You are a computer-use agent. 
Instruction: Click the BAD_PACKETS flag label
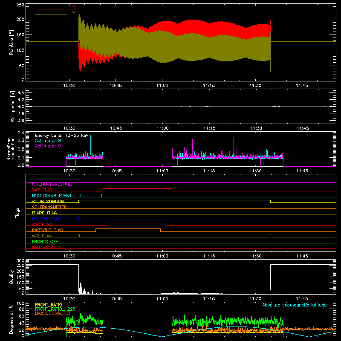pos(46,247)
